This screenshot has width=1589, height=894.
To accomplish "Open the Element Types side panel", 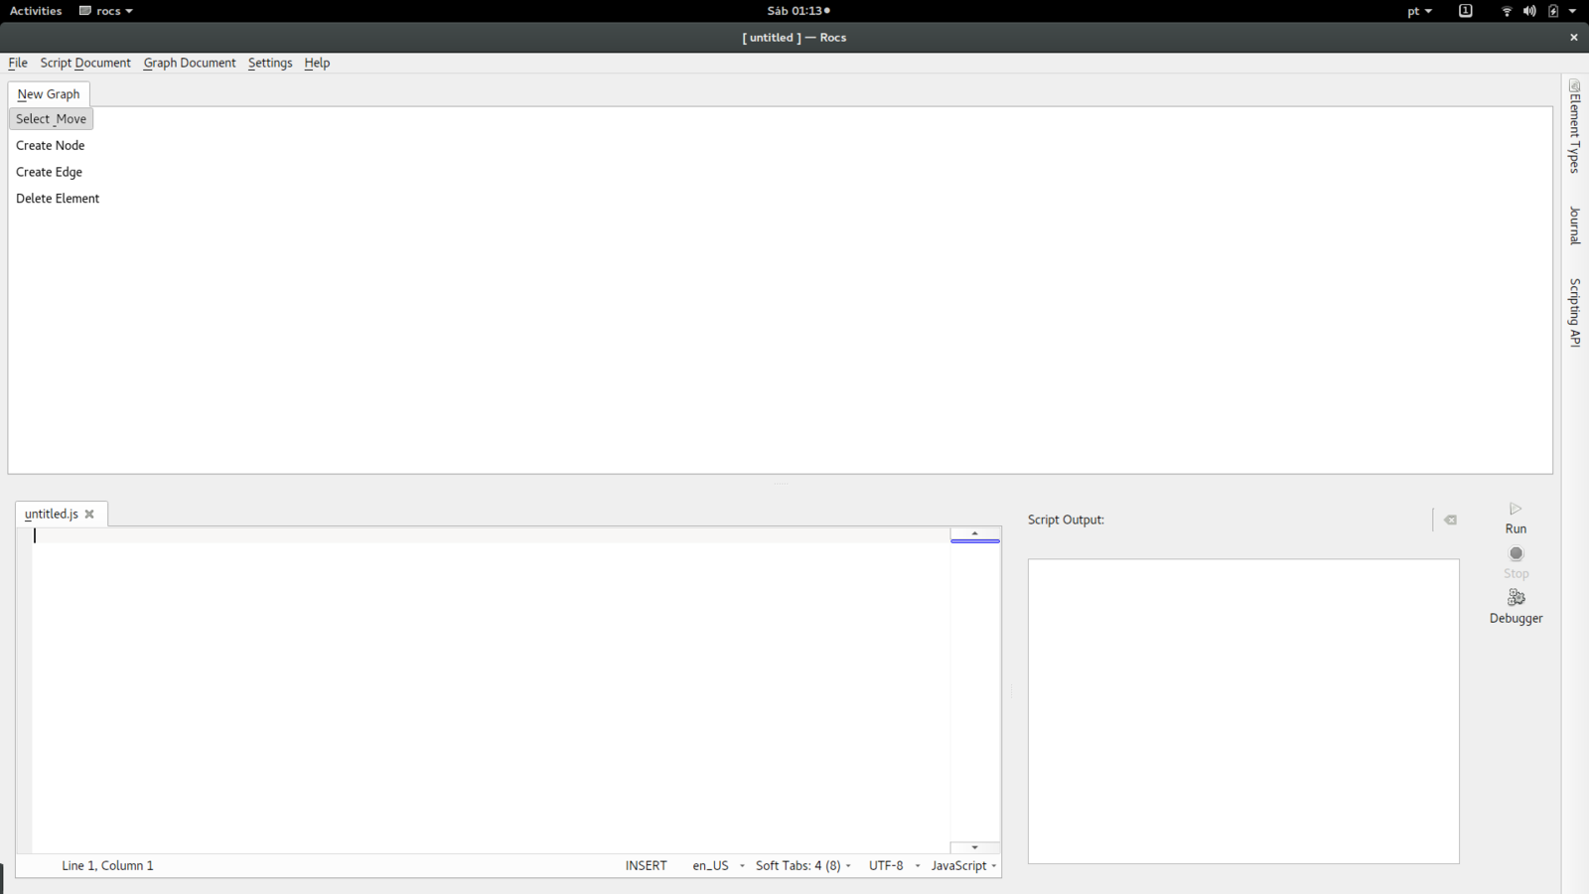I will (x=1574, y=127).
